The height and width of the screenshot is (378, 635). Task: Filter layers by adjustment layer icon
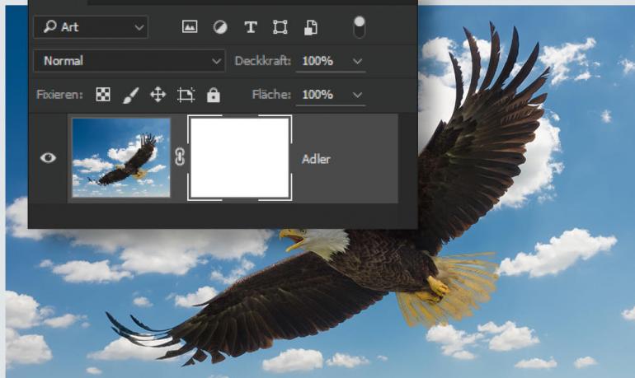220,27
